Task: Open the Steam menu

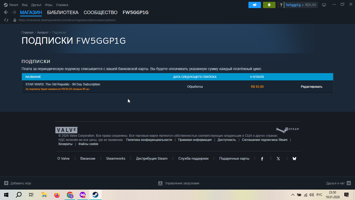Action: [x=14, y=5]
